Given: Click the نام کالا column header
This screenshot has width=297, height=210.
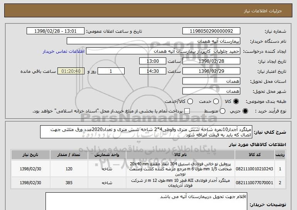Looking at the screenshot, I should pos(181,155).
